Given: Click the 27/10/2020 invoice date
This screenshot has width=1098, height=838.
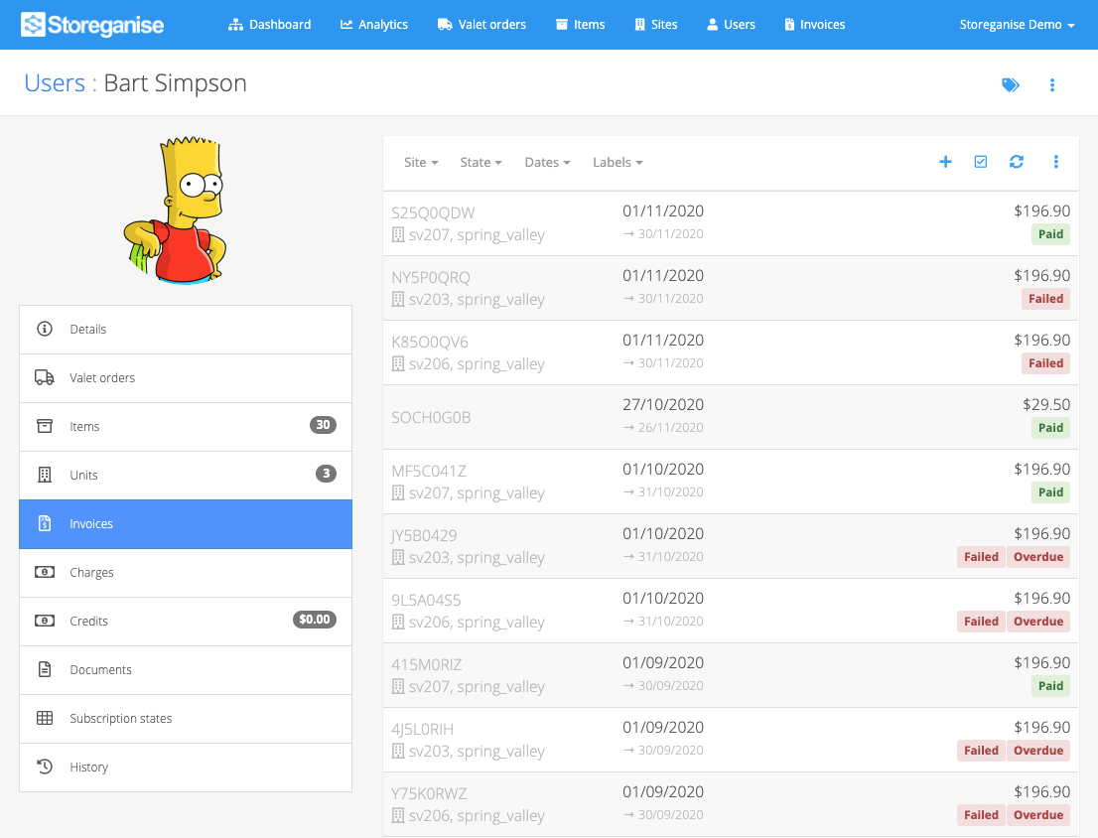Looking at the screenshot, I should click(x=663, y=405).
